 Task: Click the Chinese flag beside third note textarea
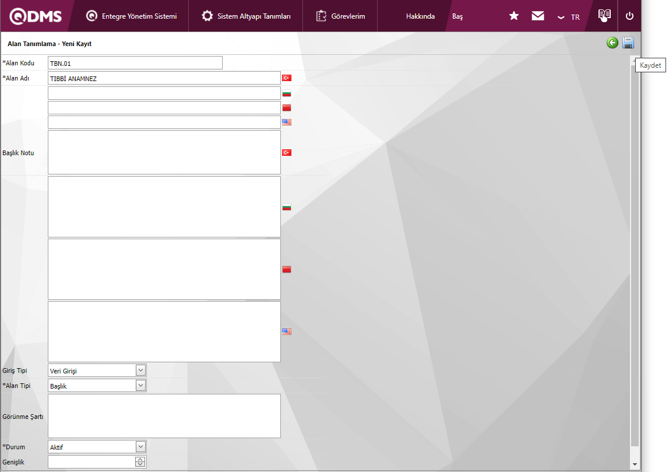click(287, 269)
